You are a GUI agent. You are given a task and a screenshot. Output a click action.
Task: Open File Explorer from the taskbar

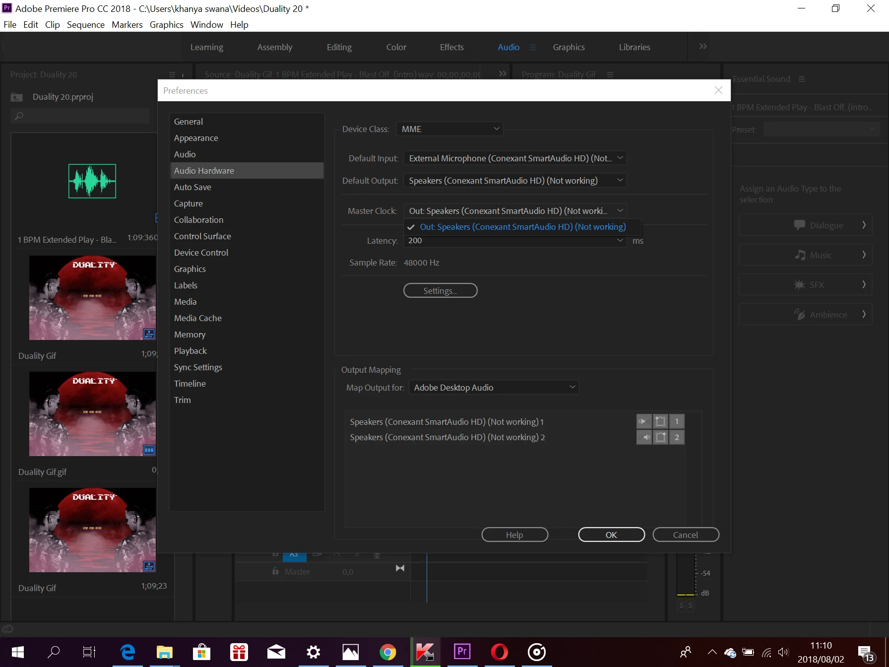point(165,652)
